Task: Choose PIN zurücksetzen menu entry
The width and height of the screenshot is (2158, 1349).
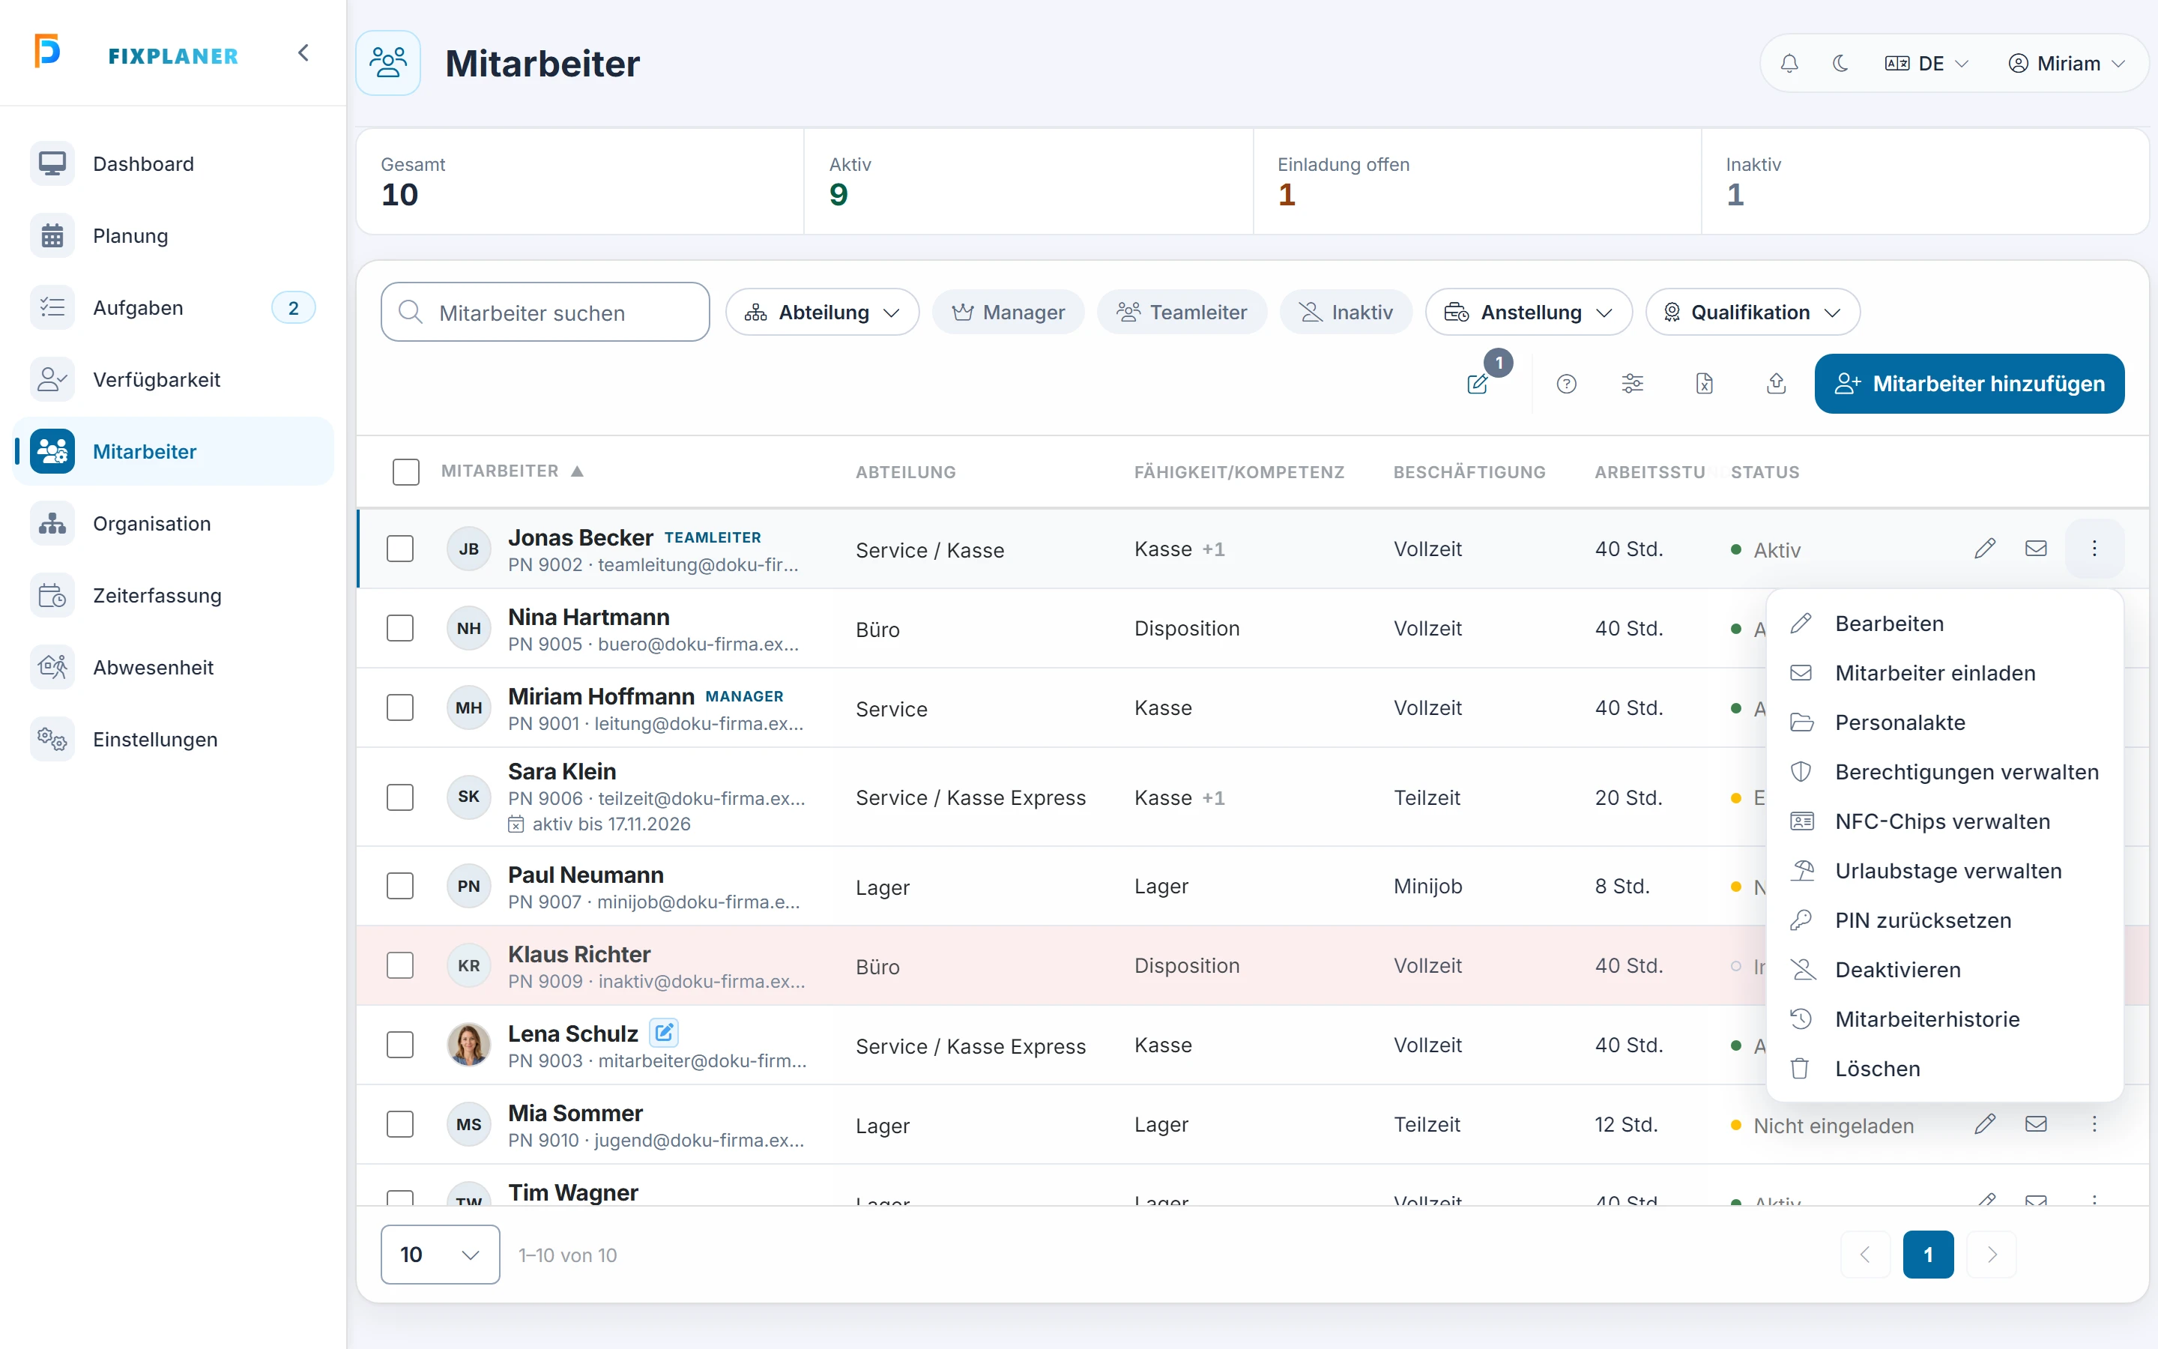Action: 1944,920
